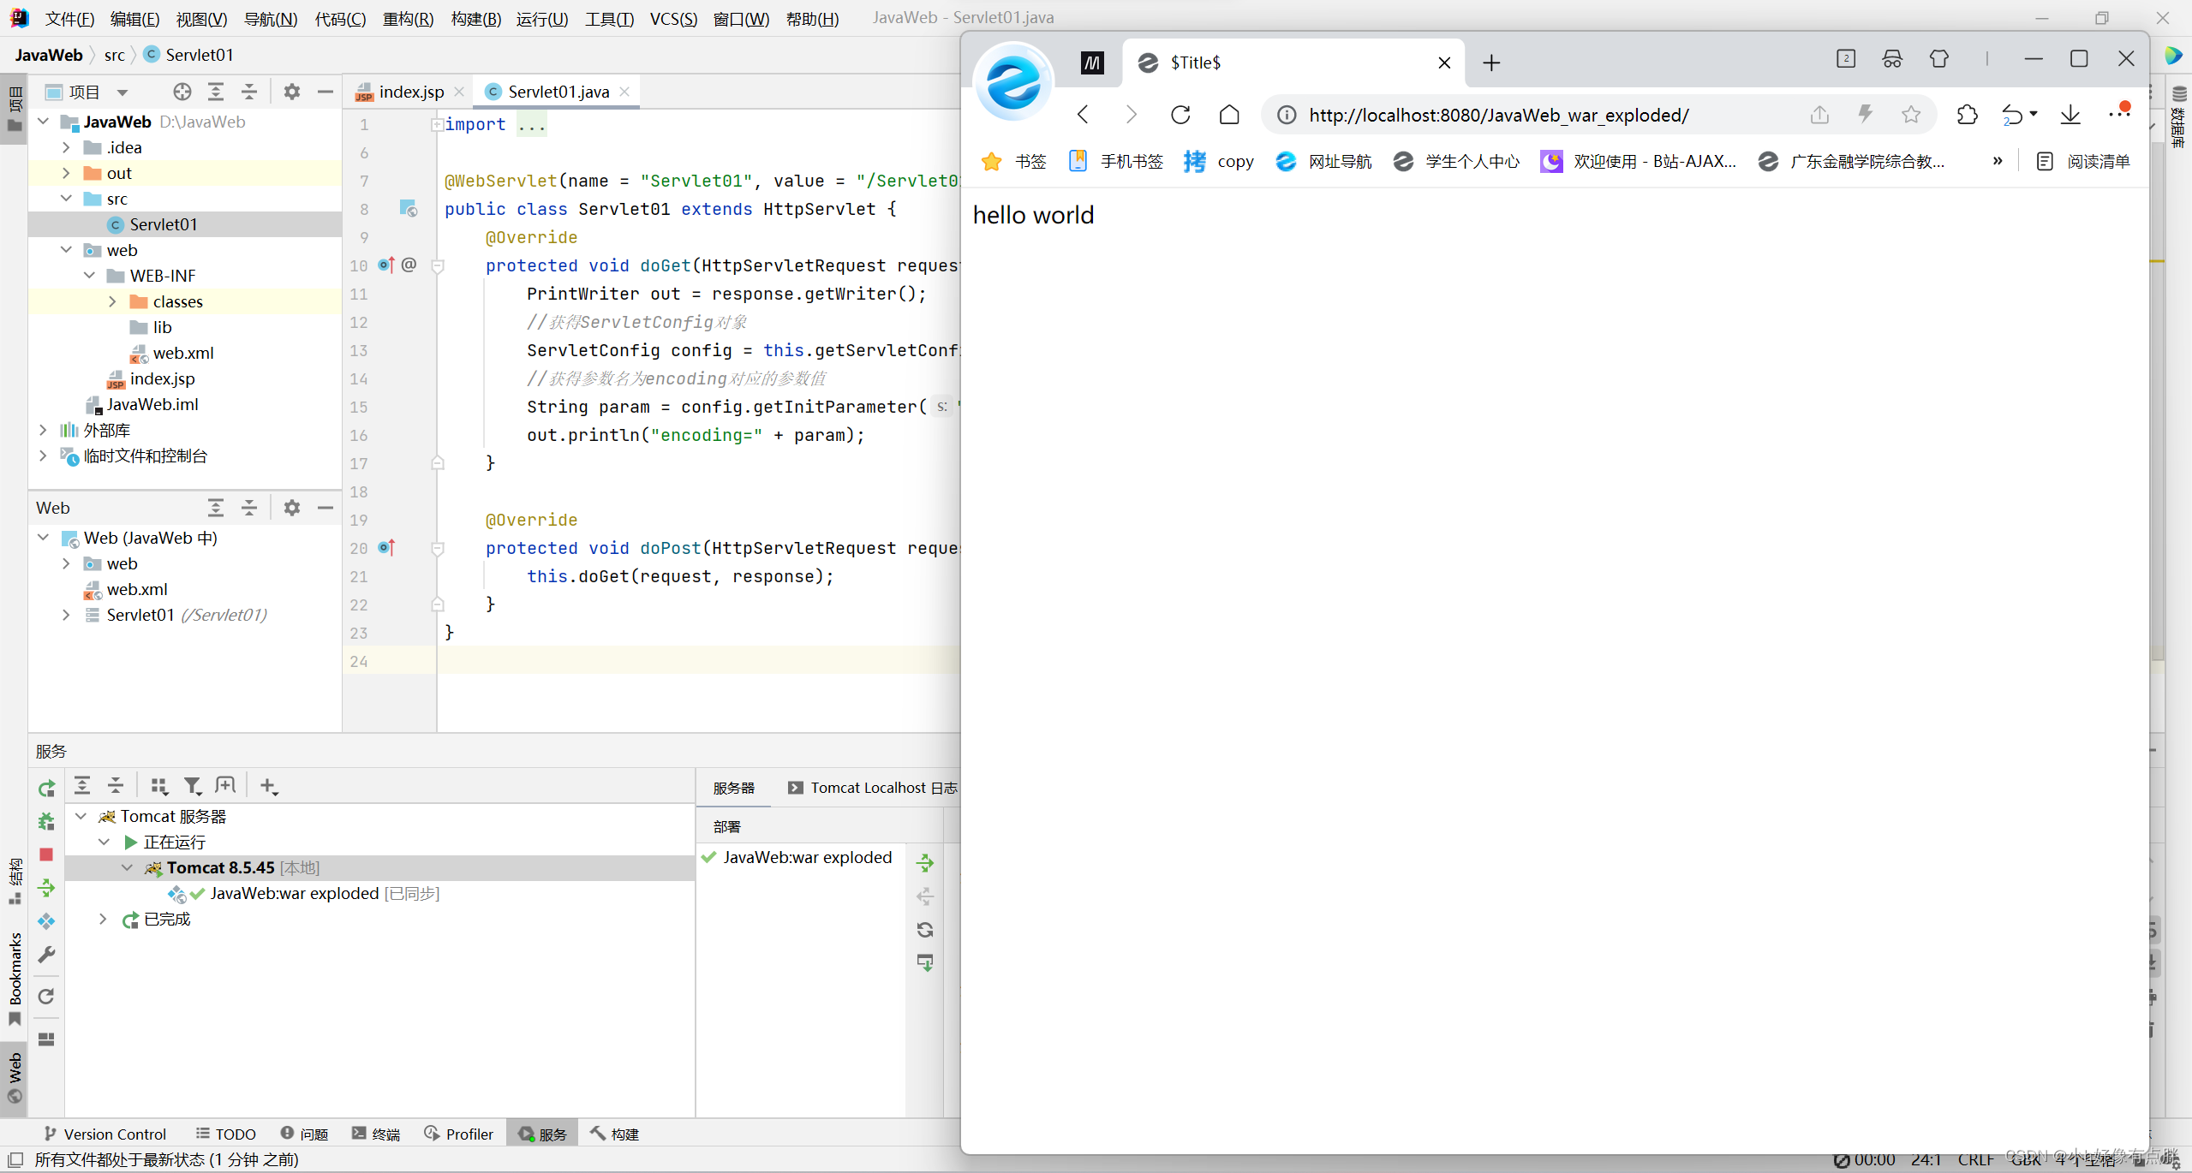Click the browser download arrow icon
The height and width of the screenshot is (1173, 2192).
2070,115
